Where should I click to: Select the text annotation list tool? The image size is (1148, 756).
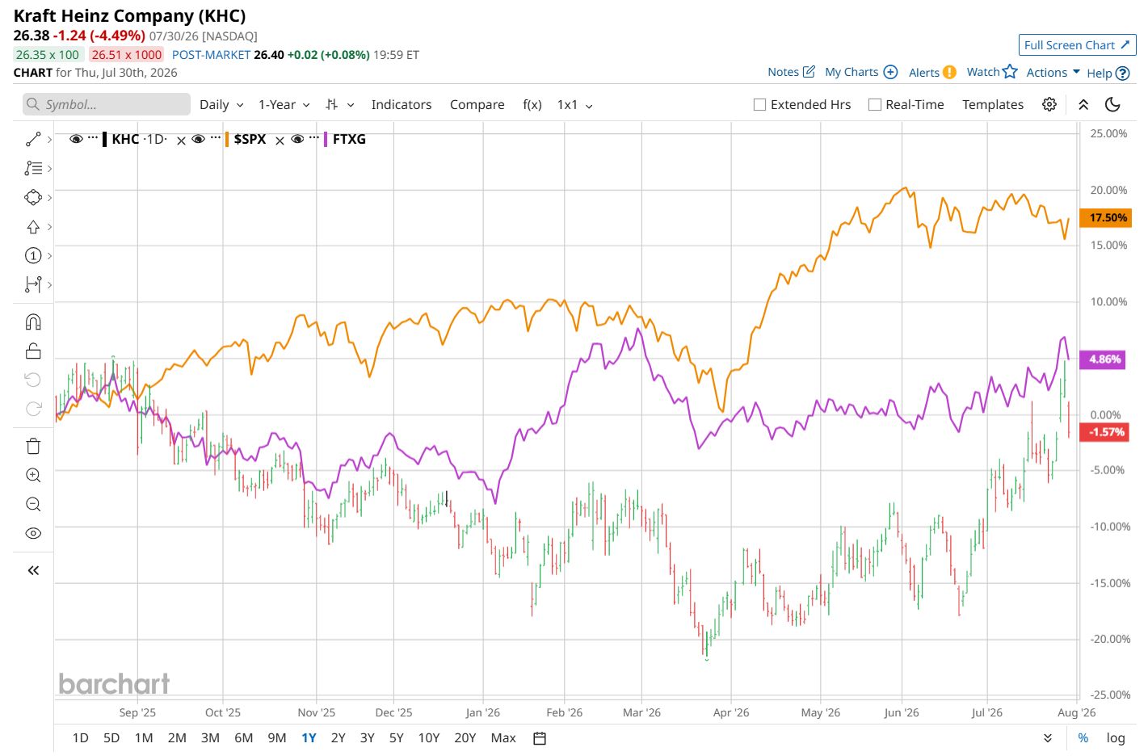pyautogui.click(x=33, y=169)
